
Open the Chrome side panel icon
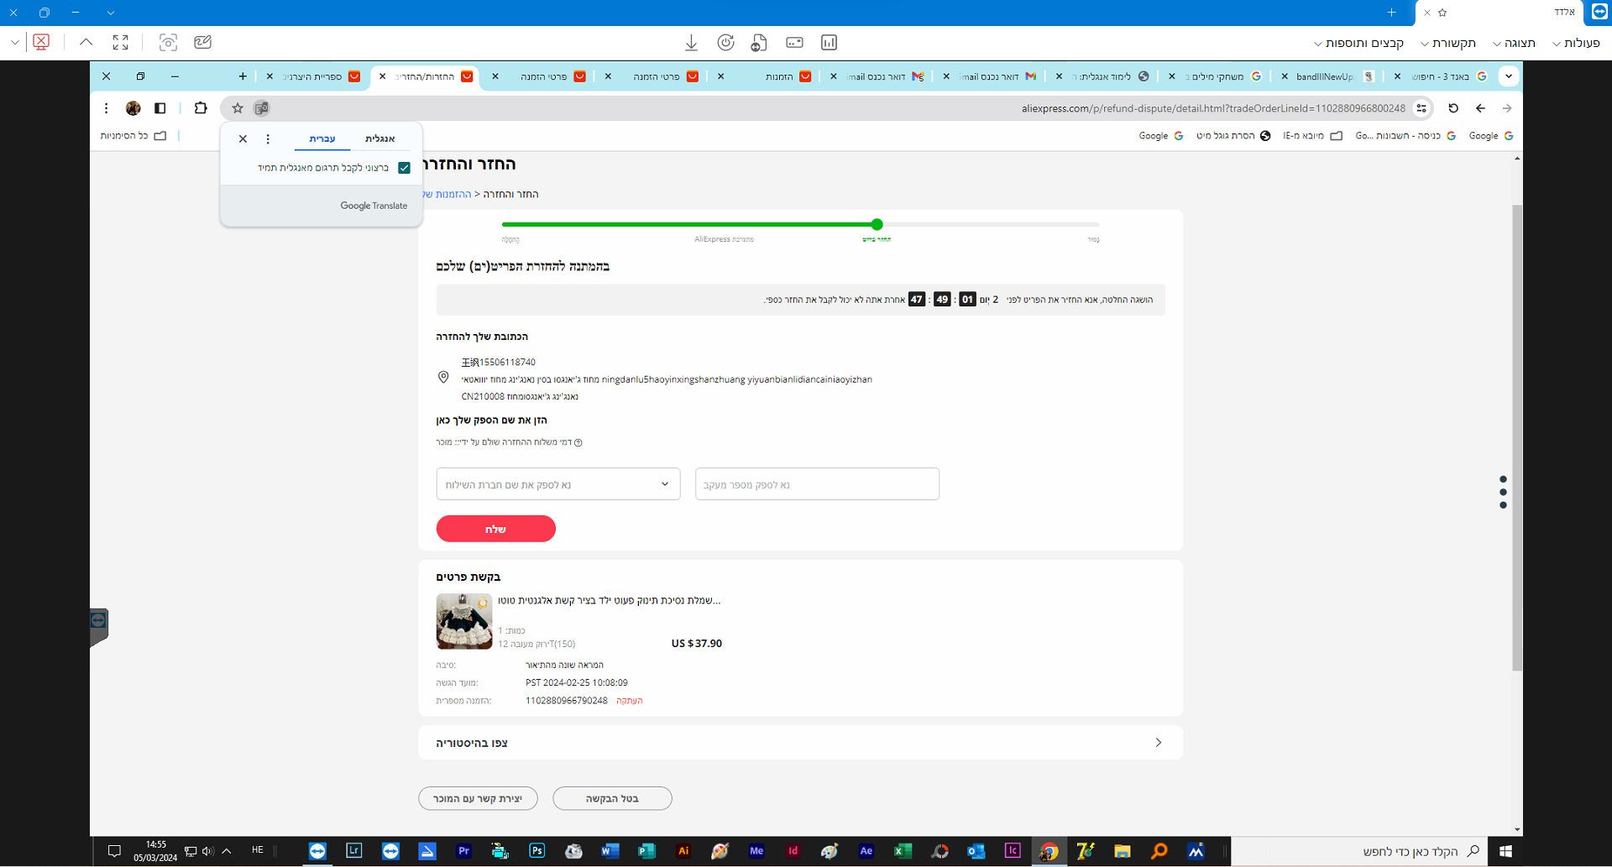(x=160, y=108)
